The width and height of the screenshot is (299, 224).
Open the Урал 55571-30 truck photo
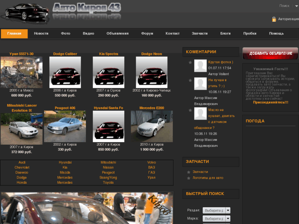click(x=21, y=72)
